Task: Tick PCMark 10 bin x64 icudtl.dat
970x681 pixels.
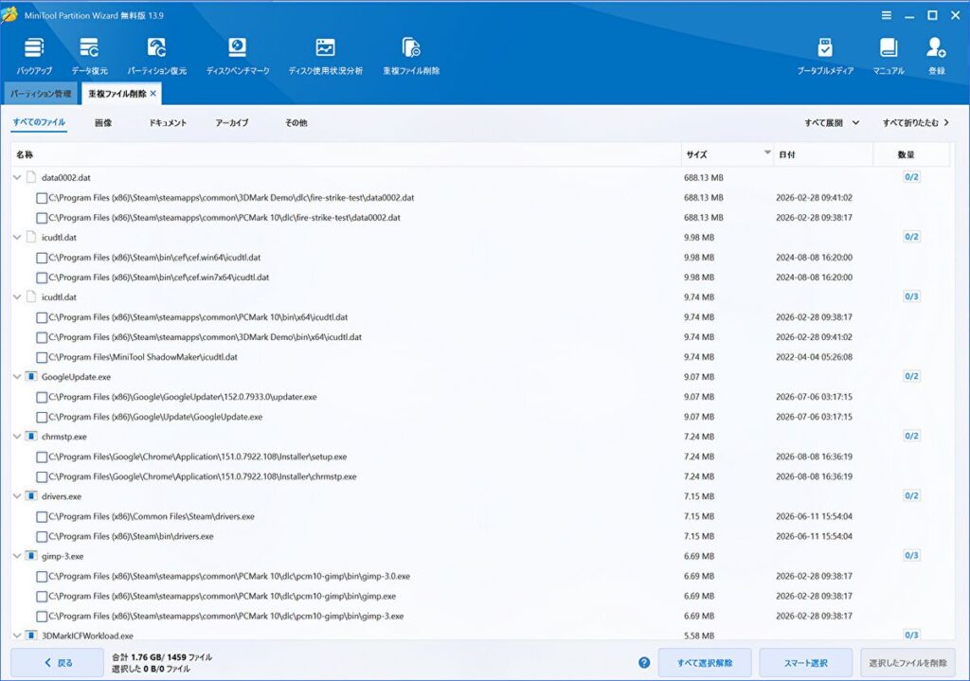Action: [x=42, y=317]
